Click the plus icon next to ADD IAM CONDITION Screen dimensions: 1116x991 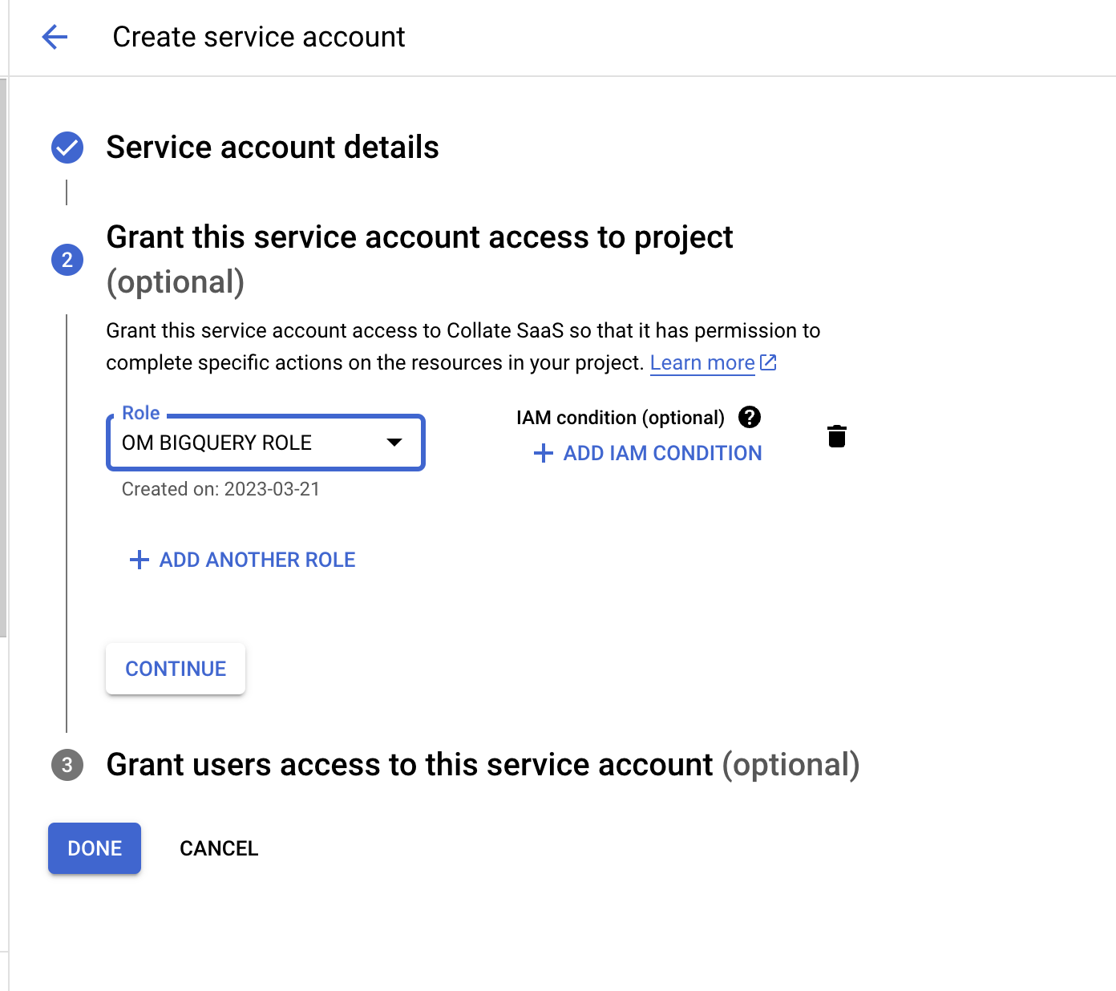543,453
